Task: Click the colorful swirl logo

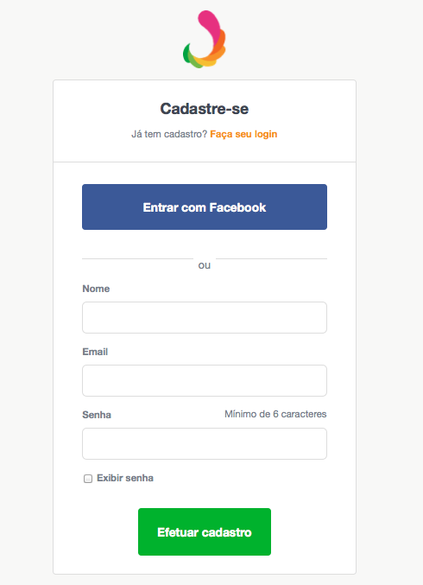Action: (x=205, y=39)
